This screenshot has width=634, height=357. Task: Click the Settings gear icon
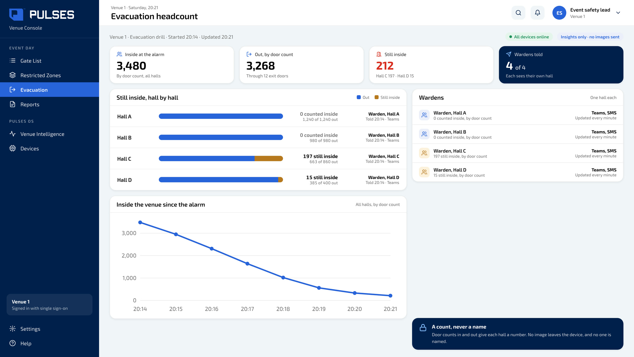[12, 329]
